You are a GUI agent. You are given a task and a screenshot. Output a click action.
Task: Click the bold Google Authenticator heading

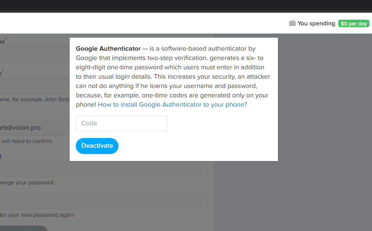(x=108, y=49)
